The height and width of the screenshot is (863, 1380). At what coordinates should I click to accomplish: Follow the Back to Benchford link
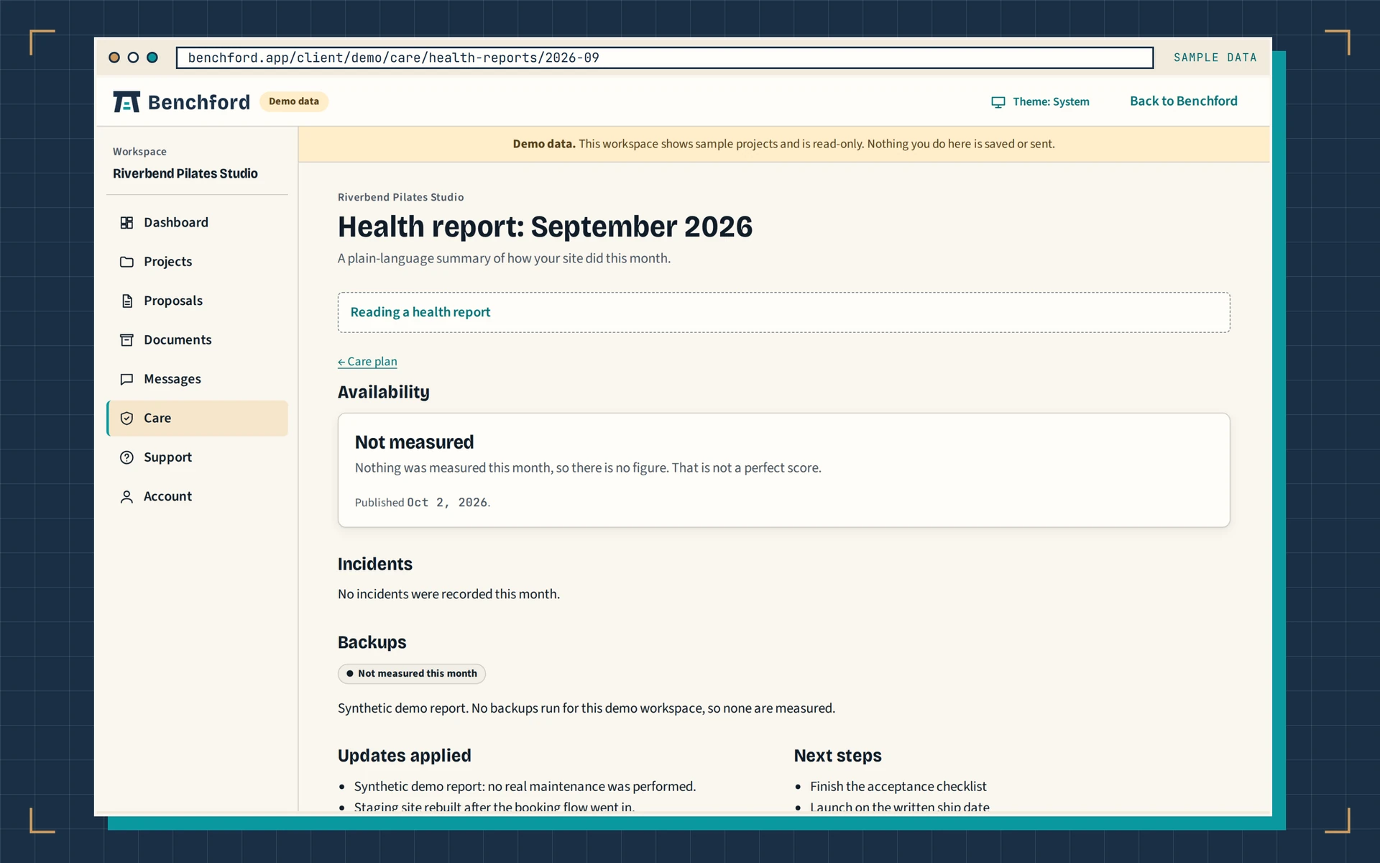[x=1183, y=101]
